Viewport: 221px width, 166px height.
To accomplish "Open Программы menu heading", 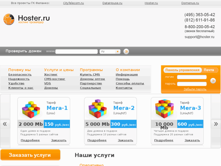I will [91, 70].
